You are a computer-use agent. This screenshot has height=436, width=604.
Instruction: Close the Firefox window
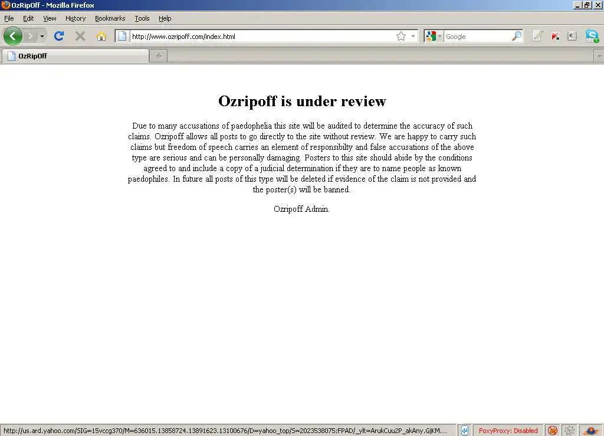coord(598,5)
